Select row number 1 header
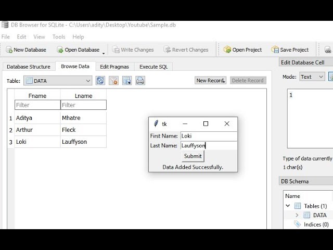This screenshot has width=333, height=250. (x=11, y=118)
